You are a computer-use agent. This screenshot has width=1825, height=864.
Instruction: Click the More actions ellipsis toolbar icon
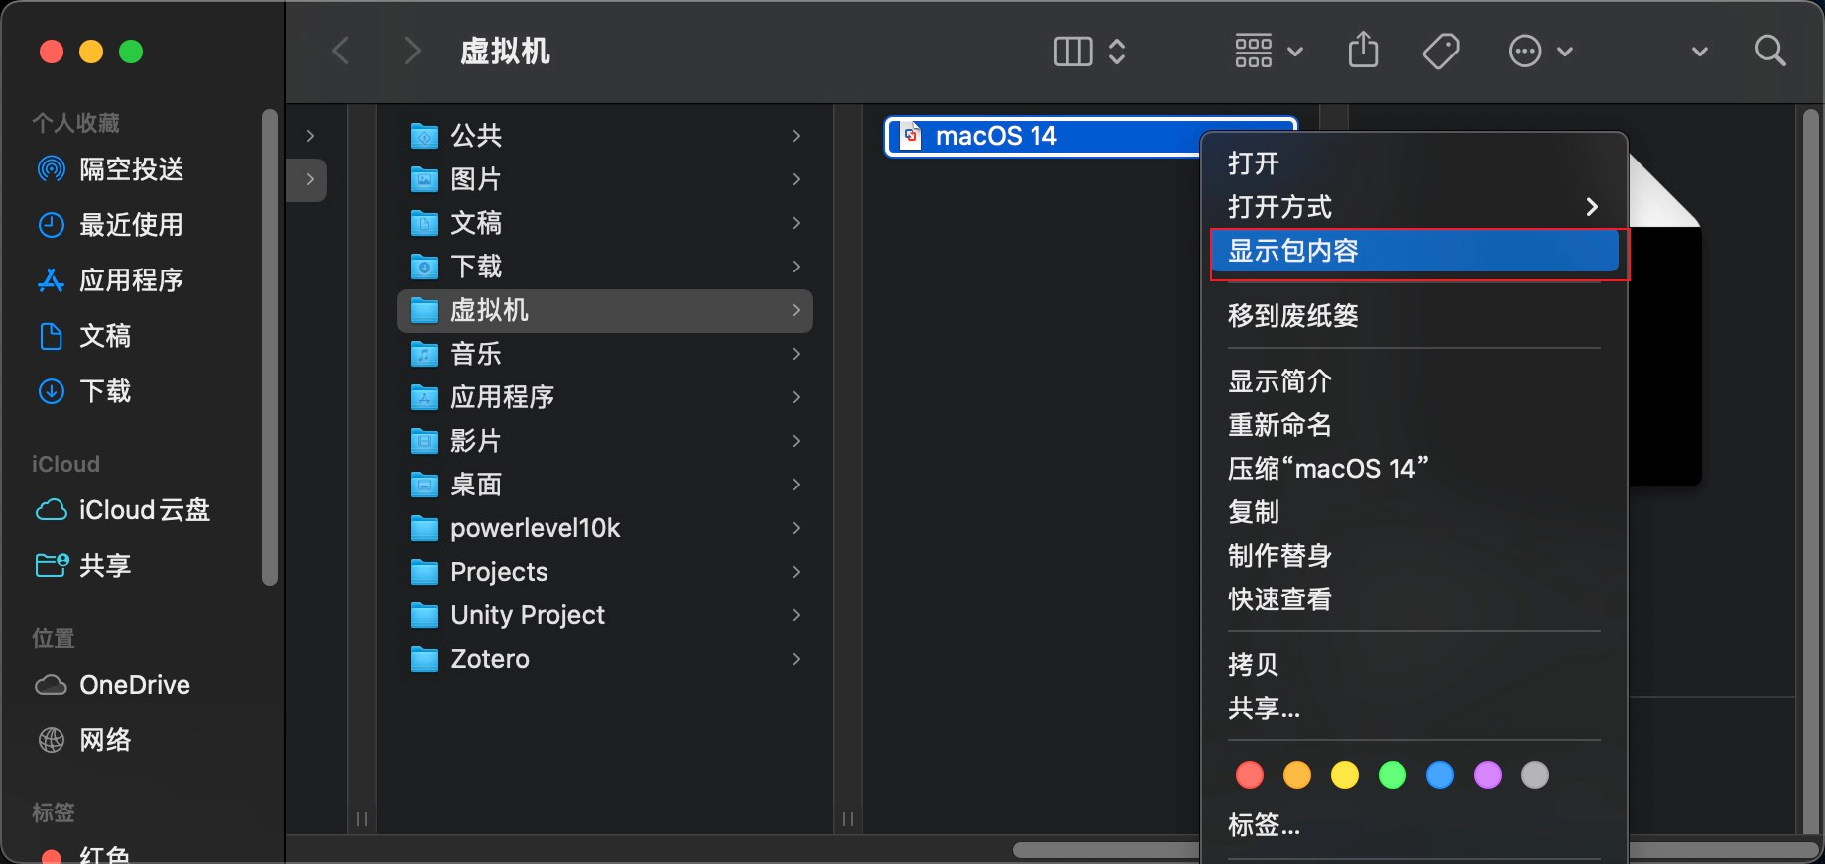click(1524, 50)
